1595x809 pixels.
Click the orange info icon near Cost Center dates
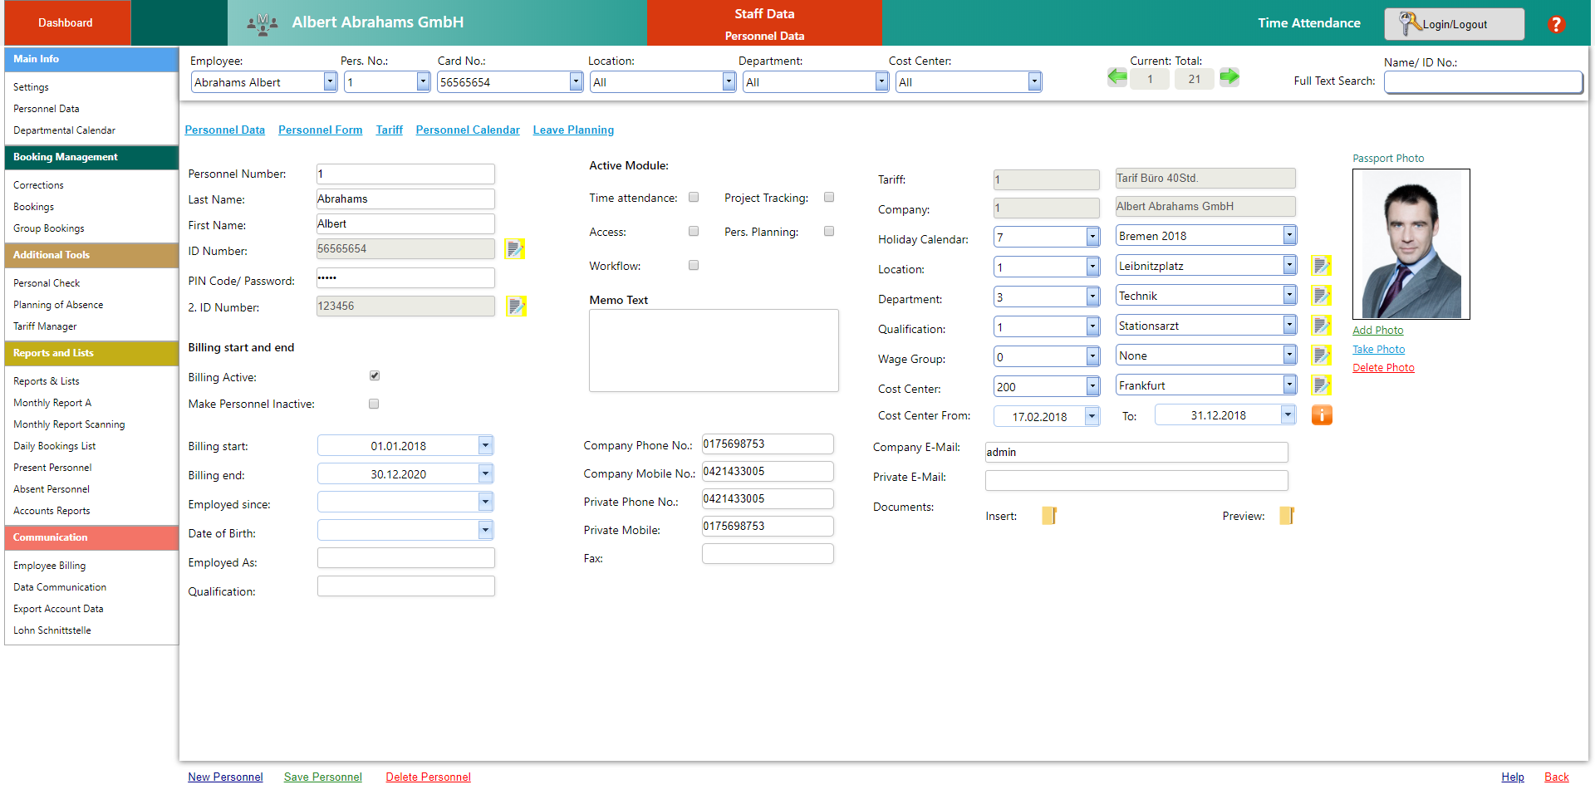[x=1322, y=415]
